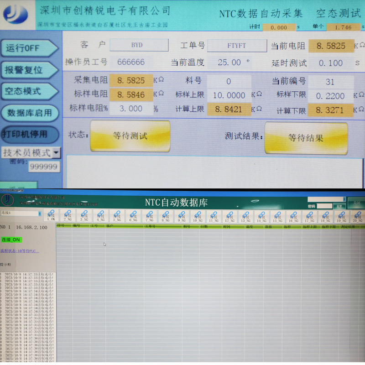Click the 密码 input box in database window
The height and width of the screenshot is (365, 365).
tap(324, 206)
